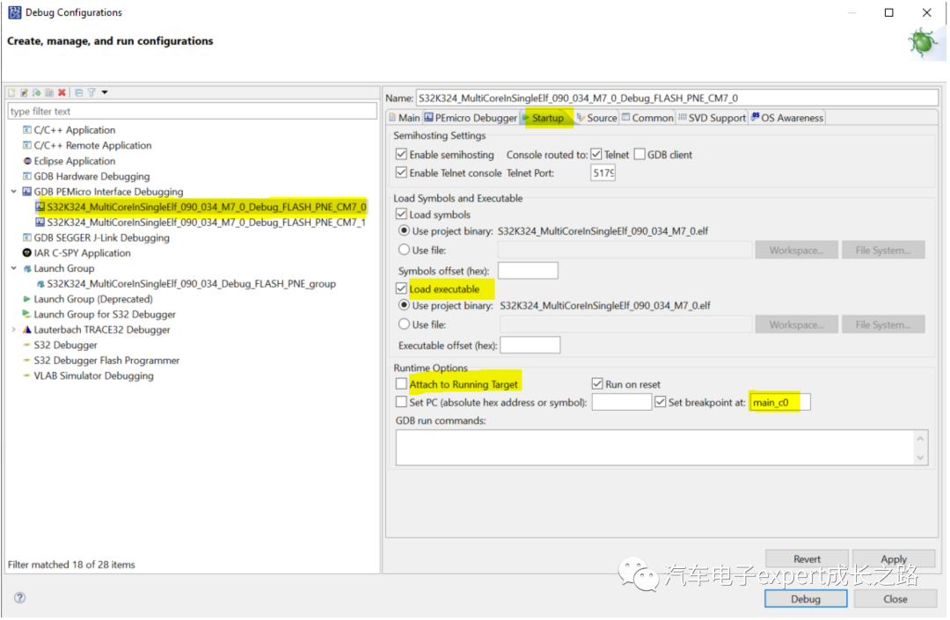Enable the Set PC checkbox
Viewport: 950px width, 620px height.
[401, 402]
